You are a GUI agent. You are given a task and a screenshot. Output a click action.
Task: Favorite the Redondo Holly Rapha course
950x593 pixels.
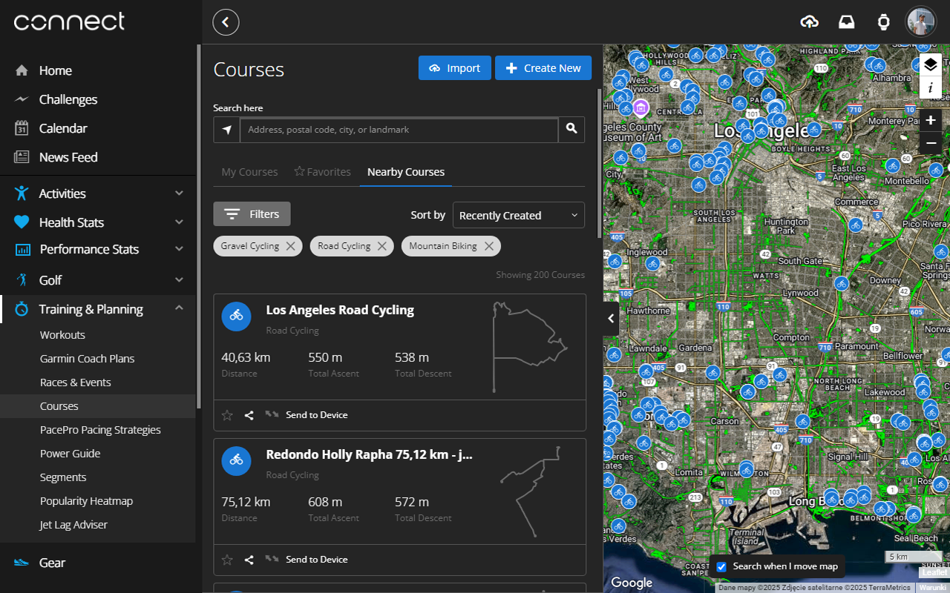227,560
